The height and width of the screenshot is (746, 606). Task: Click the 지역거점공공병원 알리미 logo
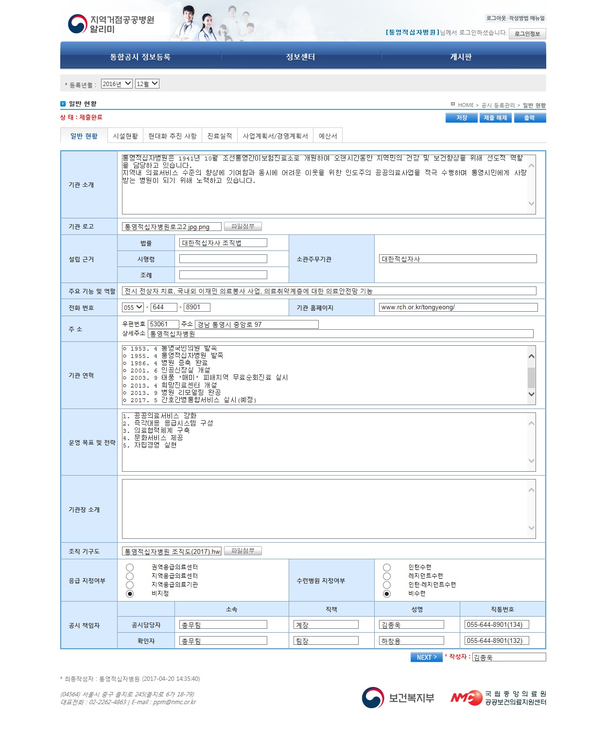click(x=111, y=24)
